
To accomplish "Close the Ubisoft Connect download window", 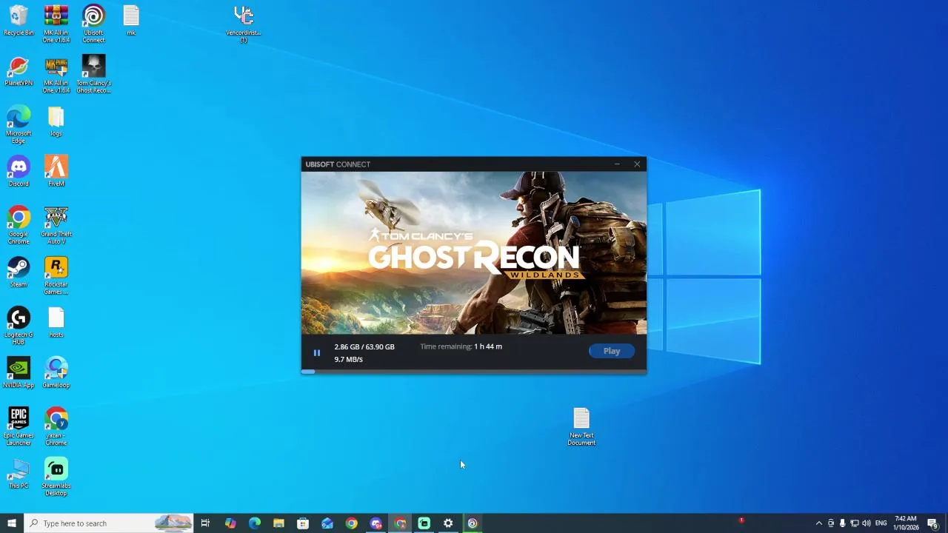I will click(x=637, y=164).
